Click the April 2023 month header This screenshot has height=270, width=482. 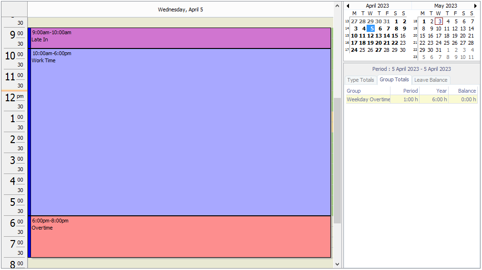point(377,6)
